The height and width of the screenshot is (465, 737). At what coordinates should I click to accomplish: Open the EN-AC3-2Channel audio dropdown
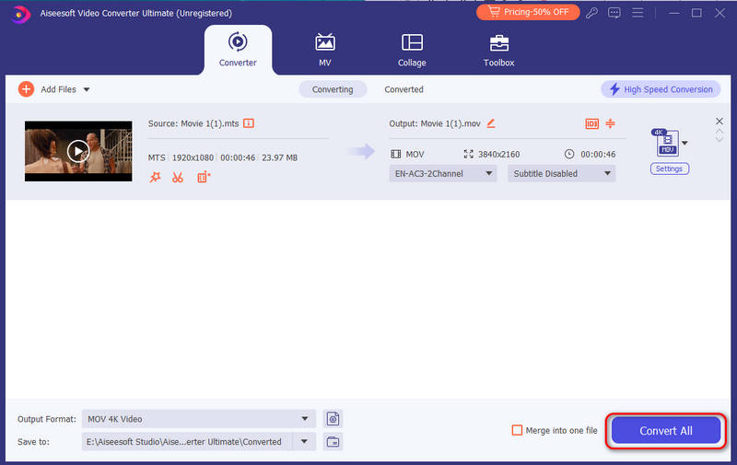[x=443, y=174]
